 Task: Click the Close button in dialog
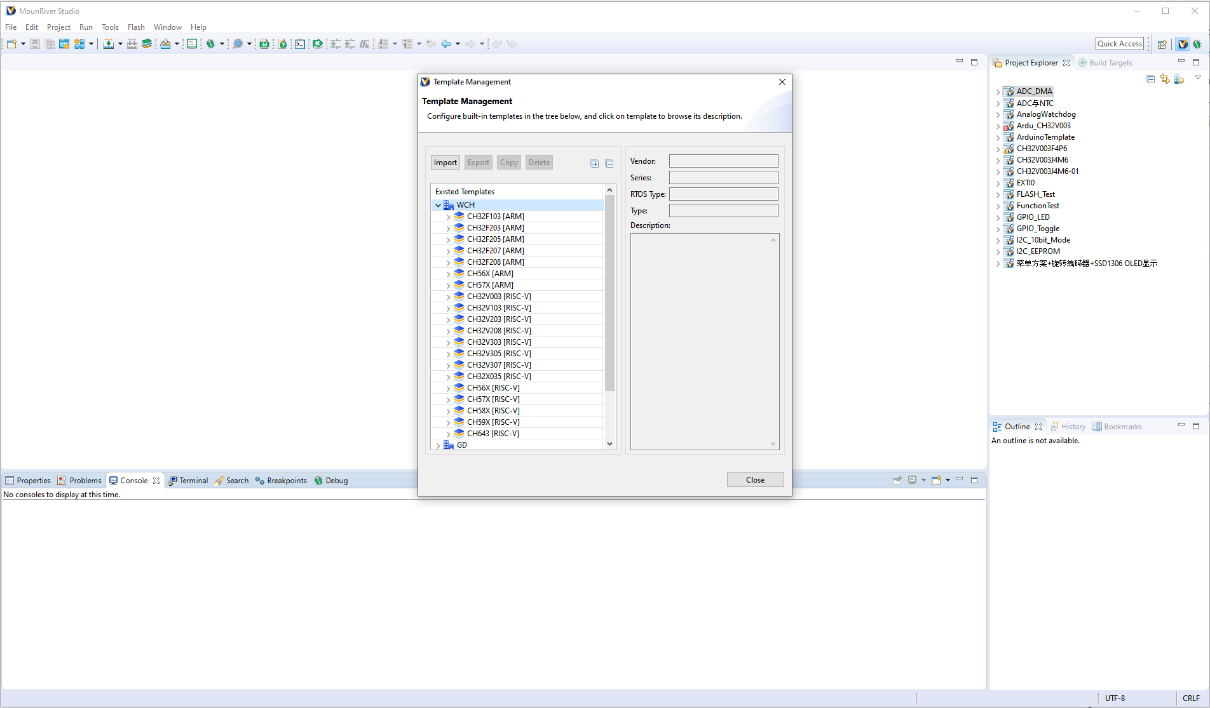point(756,480)
